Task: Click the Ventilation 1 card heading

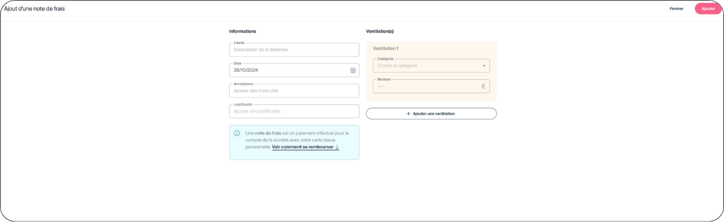Action: (386, 48)
